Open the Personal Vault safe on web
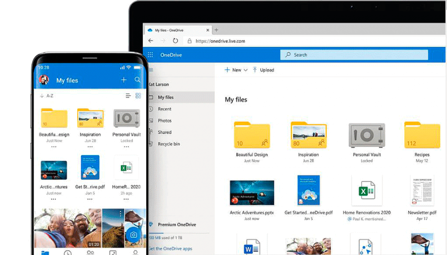 pos(367,135)
